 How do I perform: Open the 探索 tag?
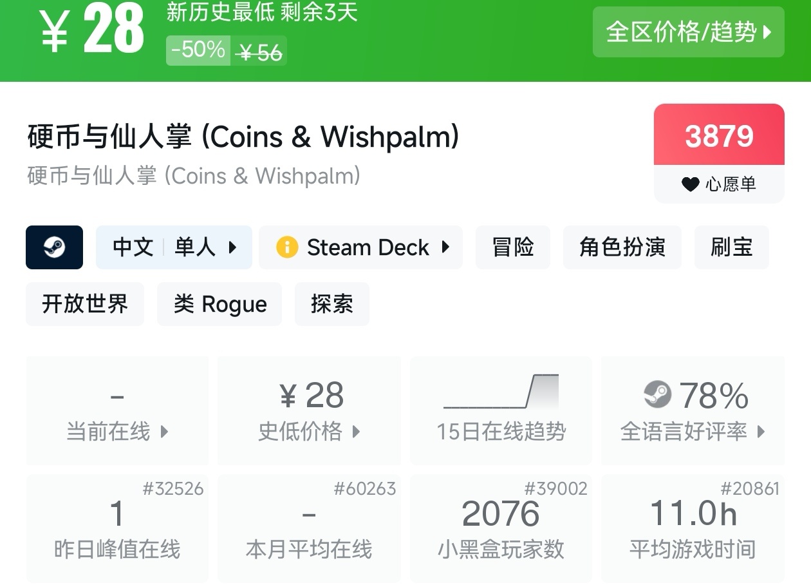(x=331, y=304)
